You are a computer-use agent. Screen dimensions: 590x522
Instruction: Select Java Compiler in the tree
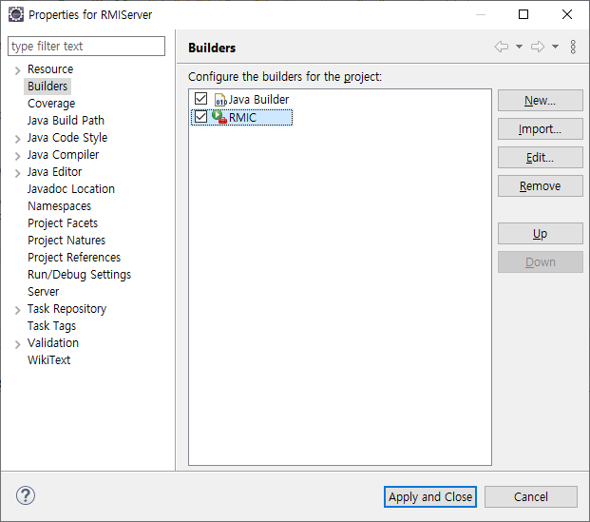(64, 155)
